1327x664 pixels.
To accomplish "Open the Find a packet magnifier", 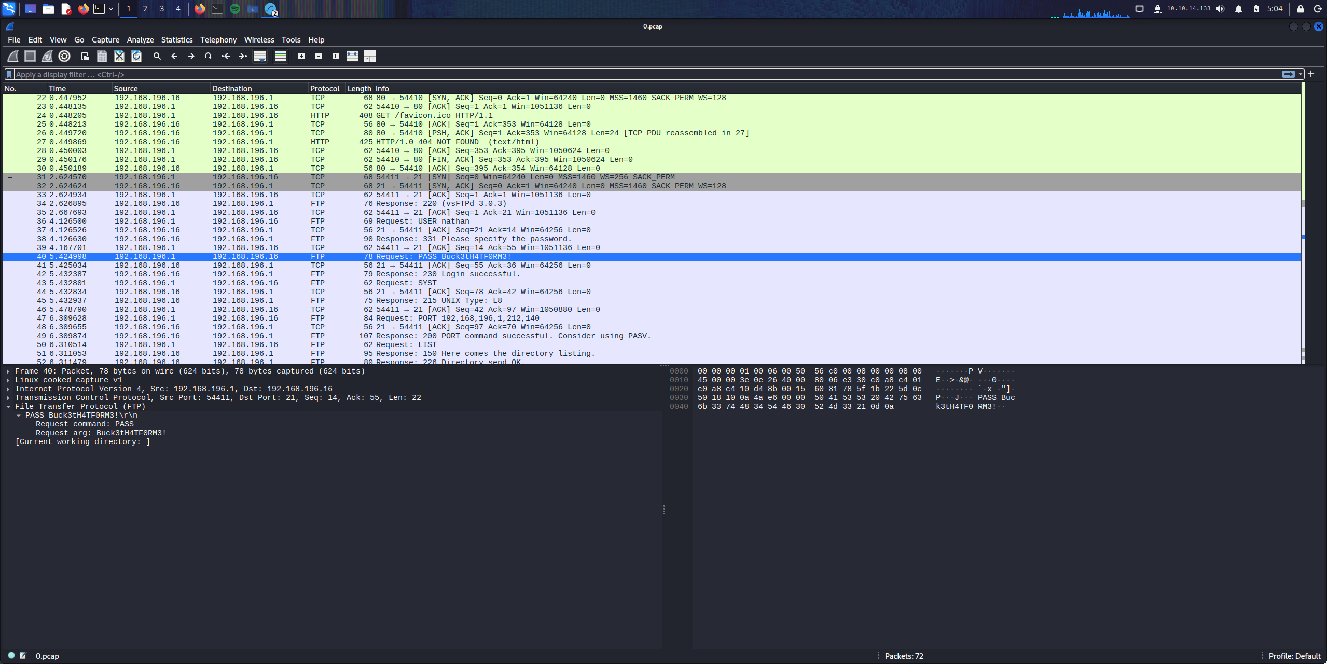I will (157, 56).
